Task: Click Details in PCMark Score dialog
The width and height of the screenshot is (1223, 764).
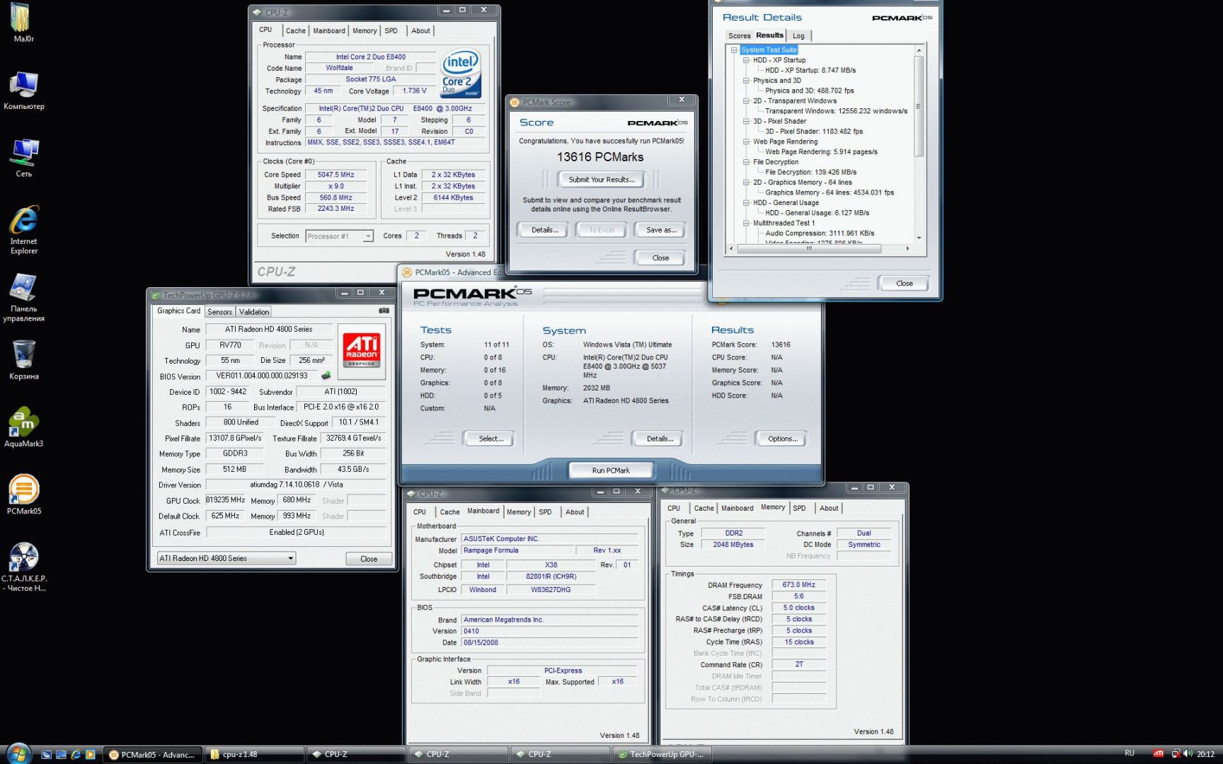Action: coord(545,230)
